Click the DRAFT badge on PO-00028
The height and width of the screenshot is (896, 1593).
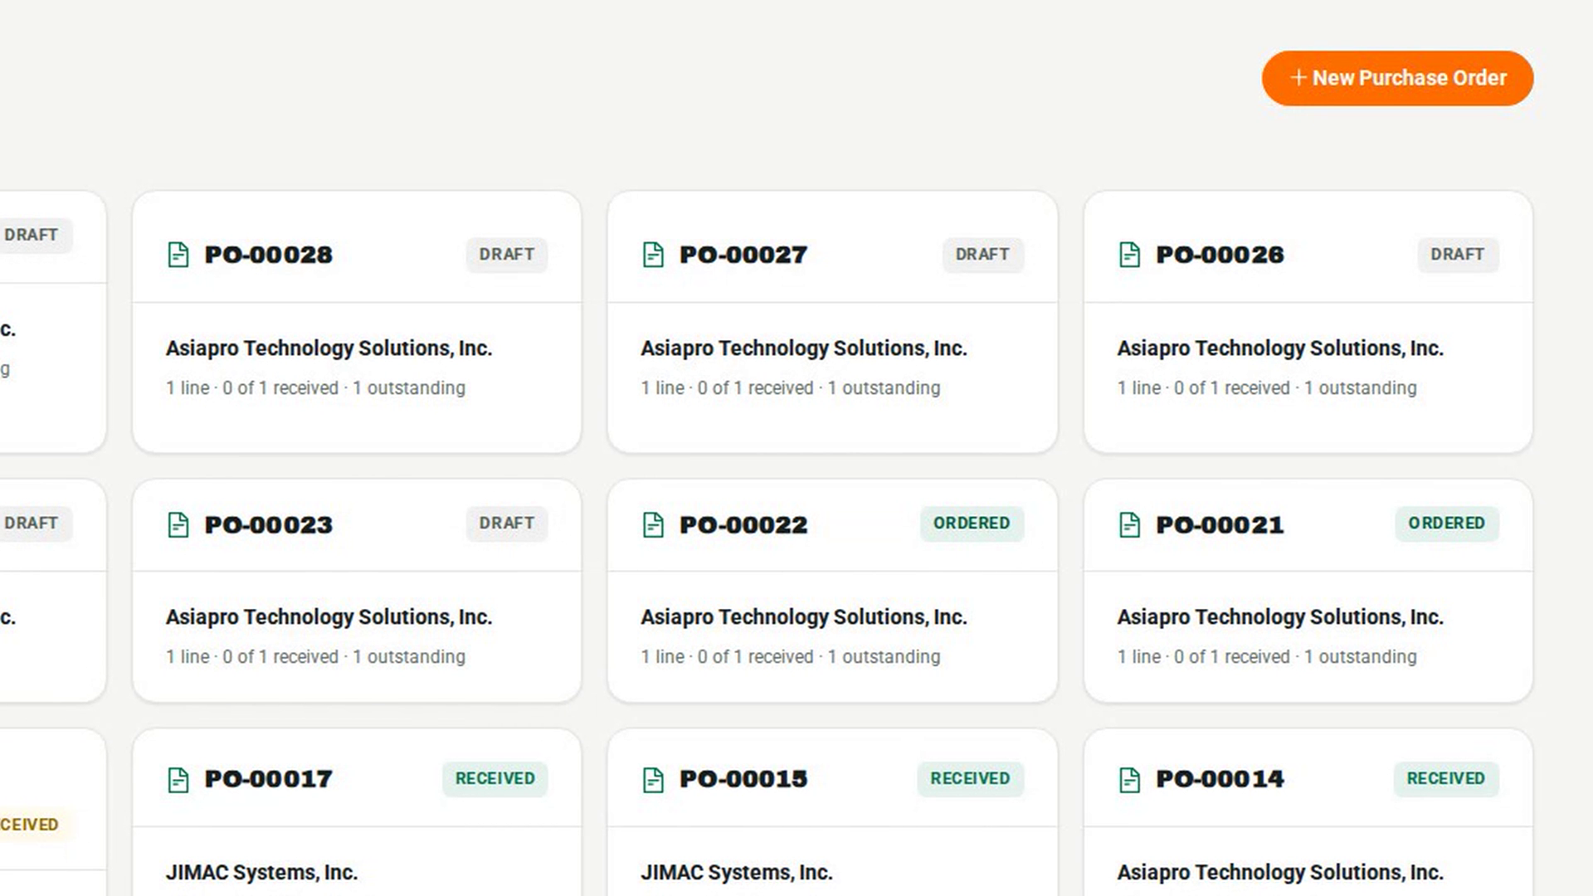[x=506, y=255]
